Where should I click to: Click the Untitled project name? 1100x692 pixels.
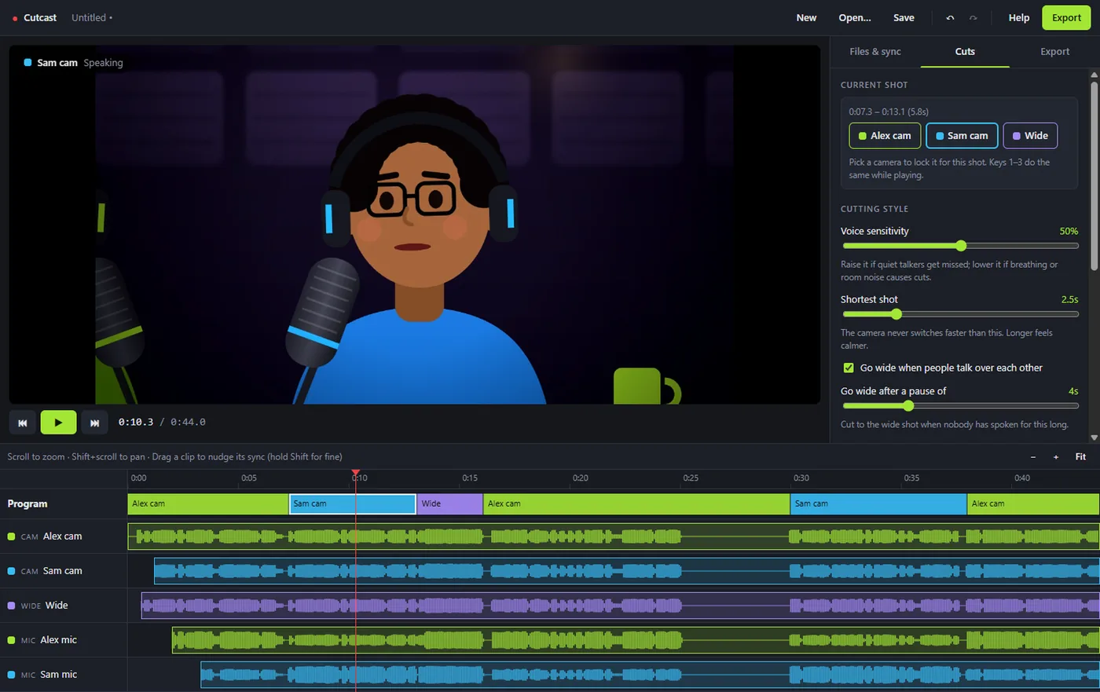tap(89, 18)
